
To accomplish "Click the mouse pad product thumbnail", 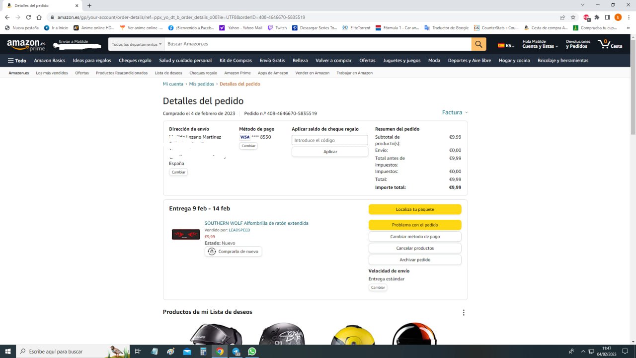I will pos(186,234).
